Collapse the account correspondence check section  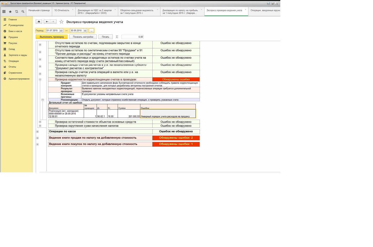coord(40,80)
